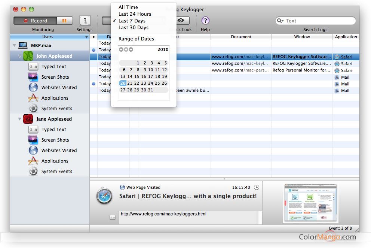Sort by Document column header
This screenshot has height=248, width=371.
pos(241,37)
